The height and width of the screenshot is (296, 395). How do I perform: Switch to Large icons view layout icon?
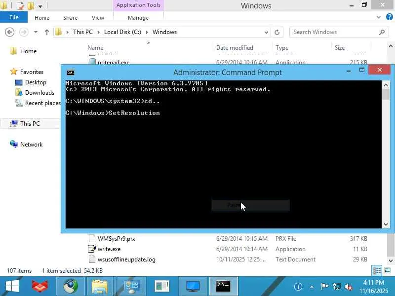(x=388, y=271)
